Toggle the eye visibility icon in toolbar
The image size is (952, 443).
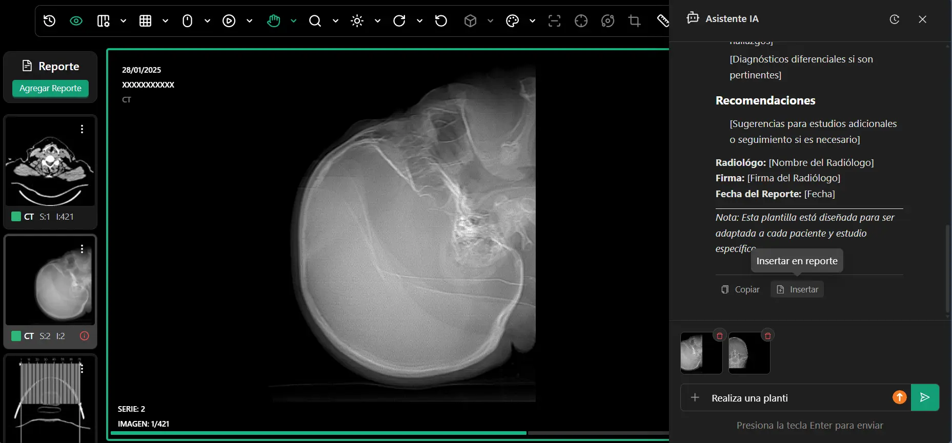(76, 21)
